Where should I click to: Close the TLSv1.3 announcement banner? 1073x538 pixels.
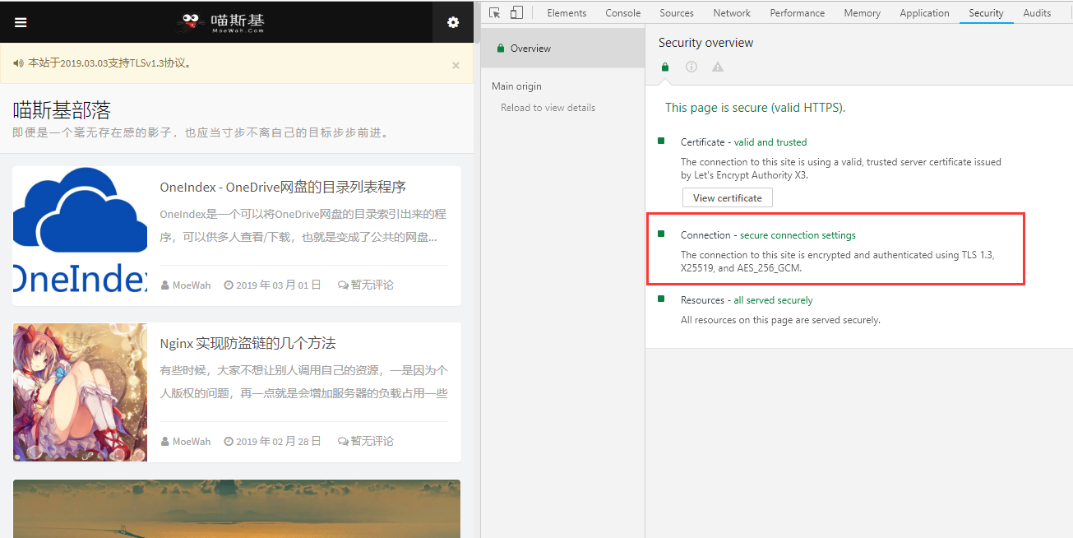coord(456,65)
